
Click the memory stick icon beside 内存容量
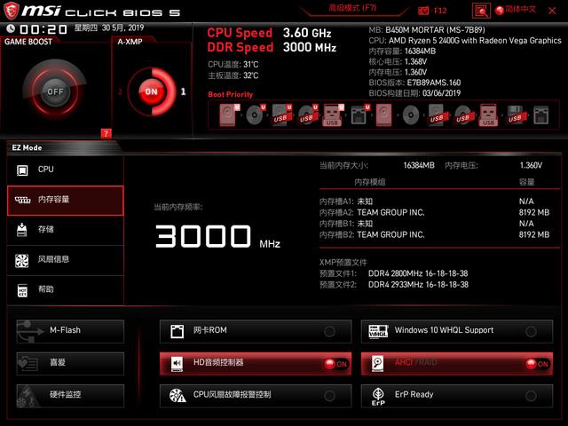(x=22, y=200)
